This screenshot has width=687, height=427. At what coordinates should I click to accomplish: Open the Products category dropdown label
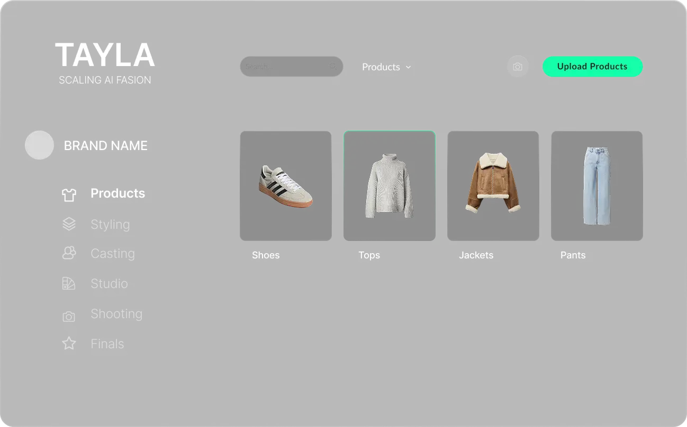coord(381,67)
